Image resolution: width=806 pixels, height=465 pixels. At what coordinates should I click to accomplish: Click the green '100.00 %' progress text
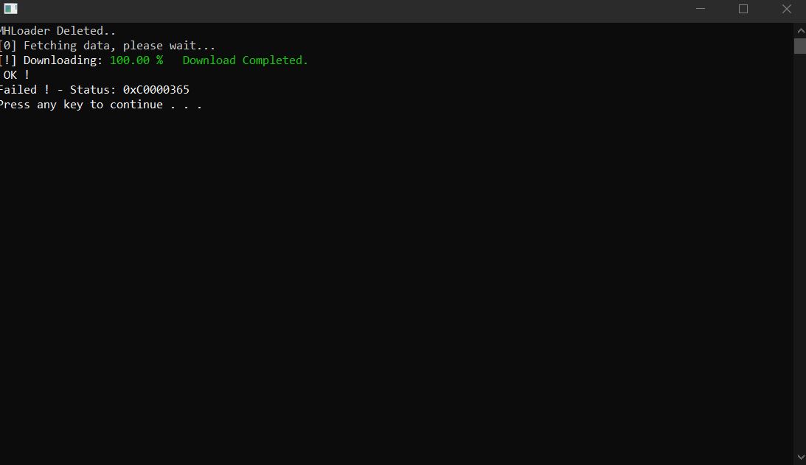coord(136,60)
